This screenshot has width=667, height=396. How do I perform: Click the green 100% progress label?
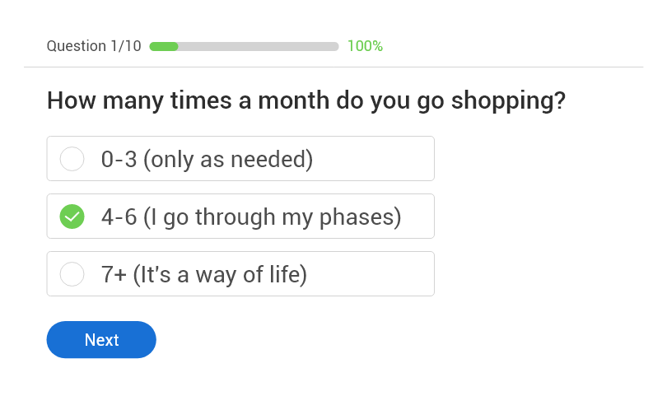pos(365,46)
